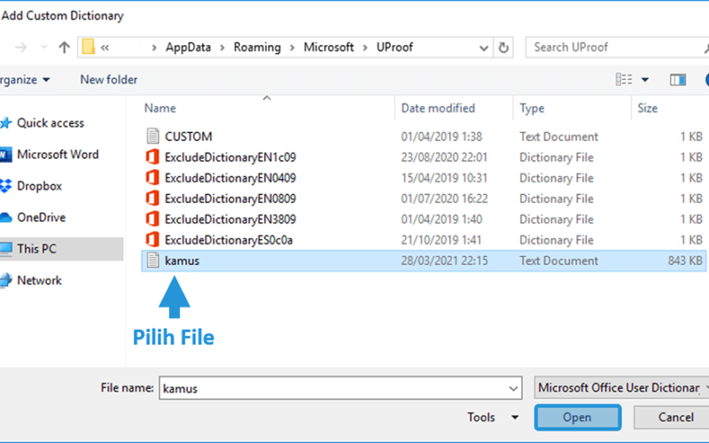Click in the Search UProof field
Viewport: 709px width, 443px height.
617,48
